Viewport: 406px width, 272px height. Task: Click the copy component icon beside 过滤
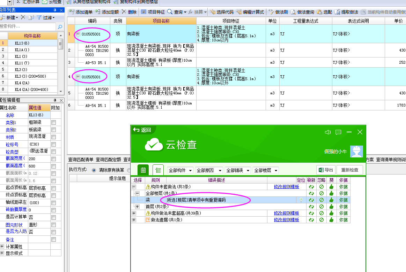[x=31, y=17]
